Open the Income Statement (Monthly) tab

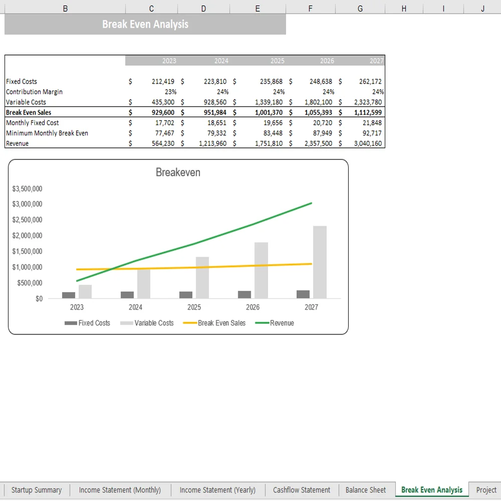click(120, 490)
